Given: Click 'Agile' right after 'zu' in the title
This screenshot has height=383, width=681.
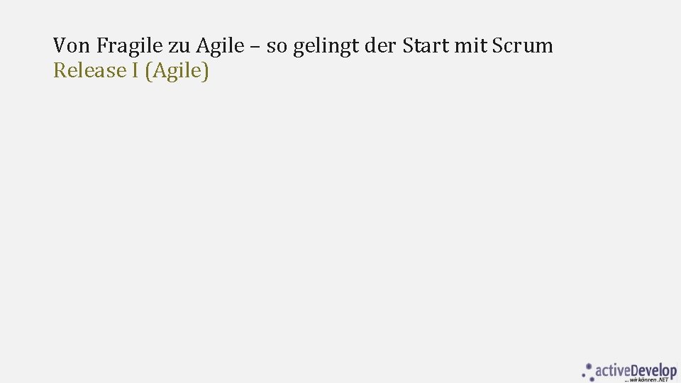Looking at the screenshot, I should 219,46.
